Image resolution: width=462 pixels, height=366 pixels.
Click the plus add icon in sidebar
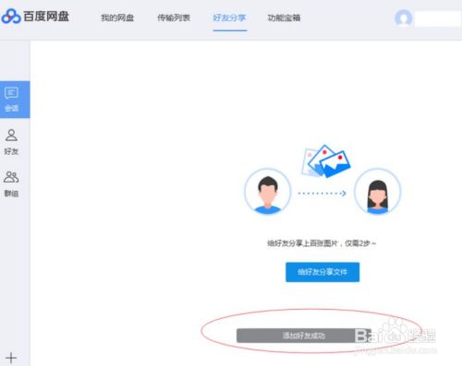click(11, 358)
